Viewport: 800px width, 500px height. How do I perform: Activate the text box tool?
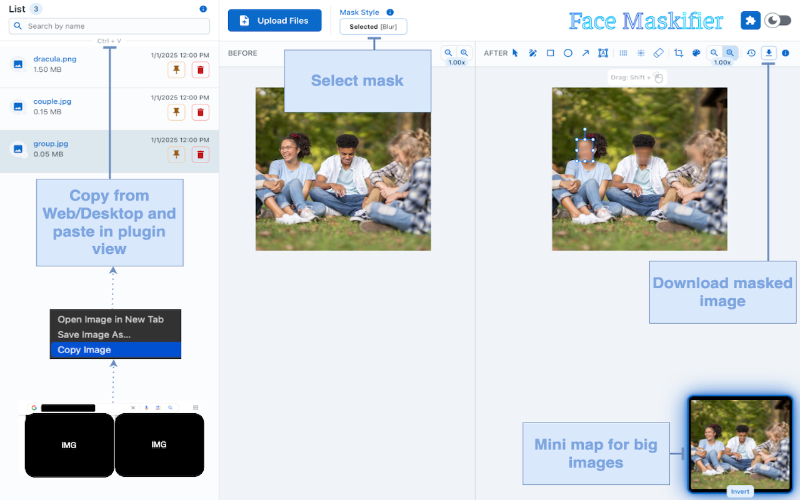602,53
